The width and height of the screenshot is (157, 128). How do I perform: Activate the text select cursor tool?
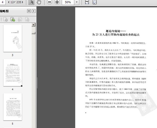click(x=31, y=2)
